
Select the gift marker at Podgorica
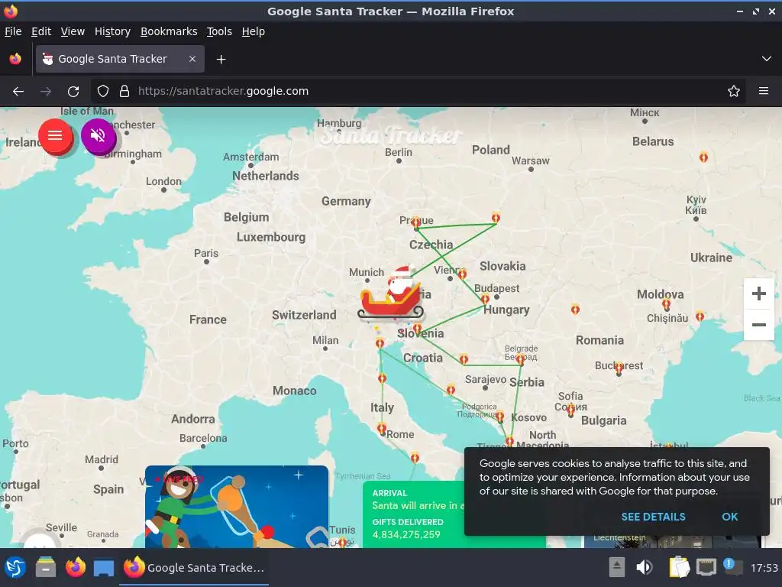point(499,417)
